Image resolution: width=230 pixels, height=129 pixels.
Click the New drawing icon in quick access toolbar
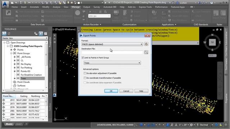point(12,3)
